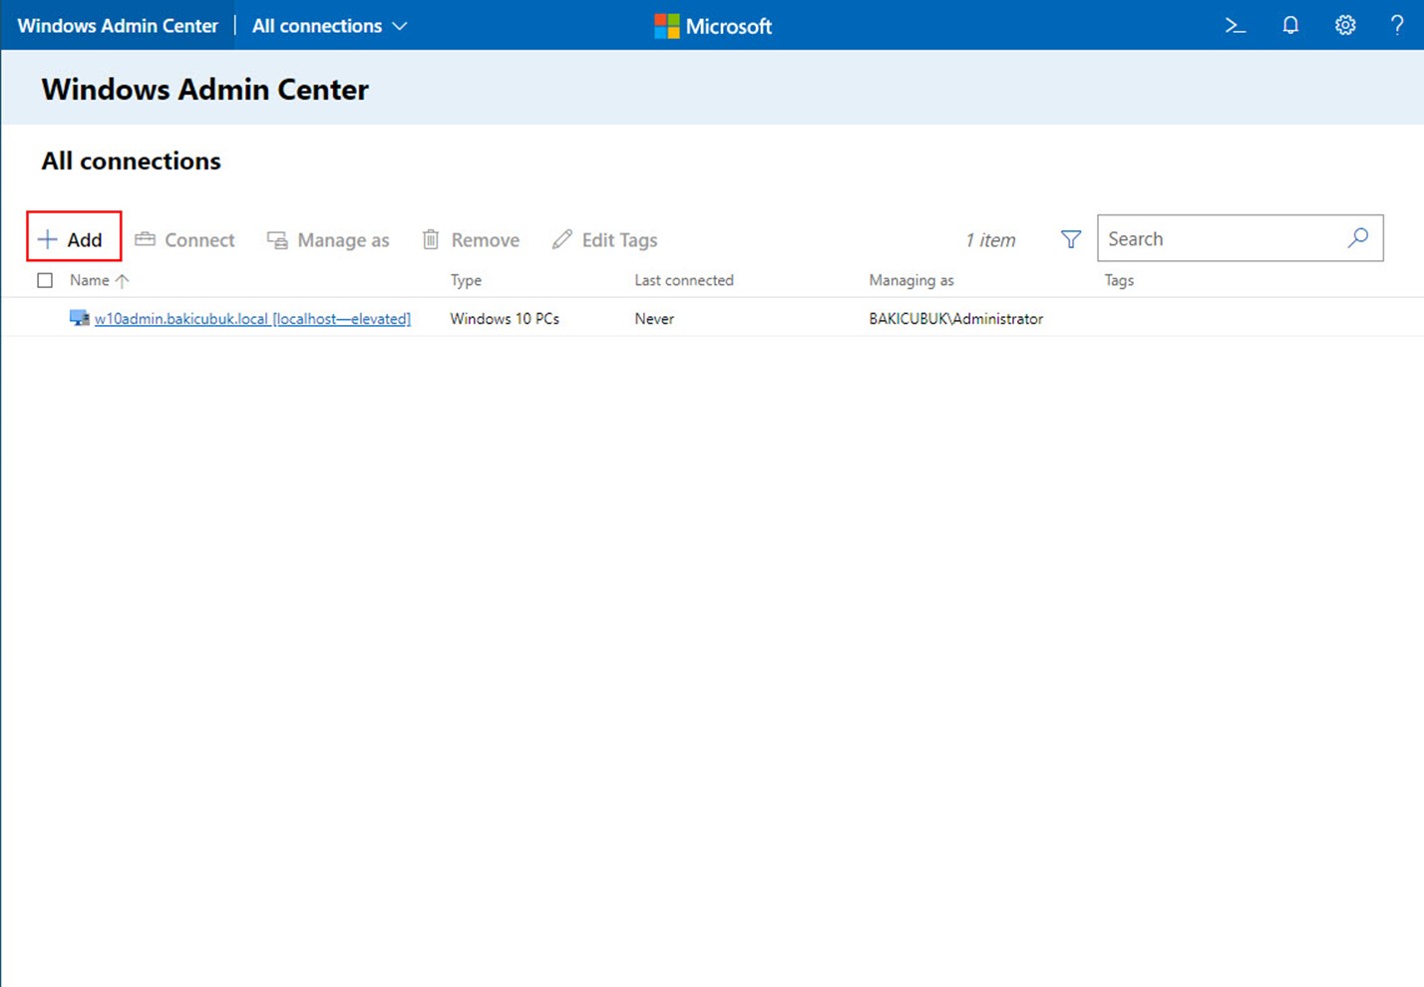The image size is (1424, 987).
Task: Sort by the Last connected column header
Action: point(684,280)
